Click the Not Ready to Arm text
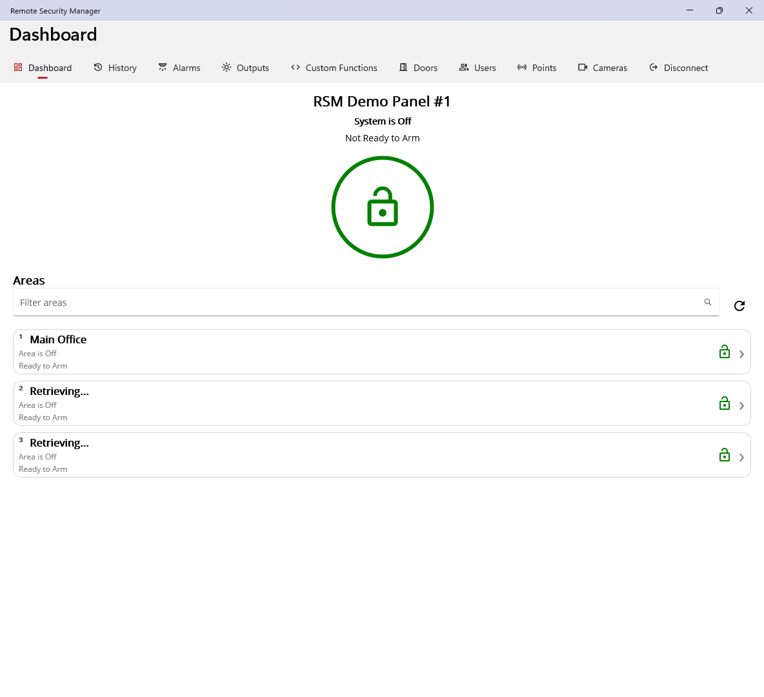Viewport: 764px width, 697px height. pos(383,138)
